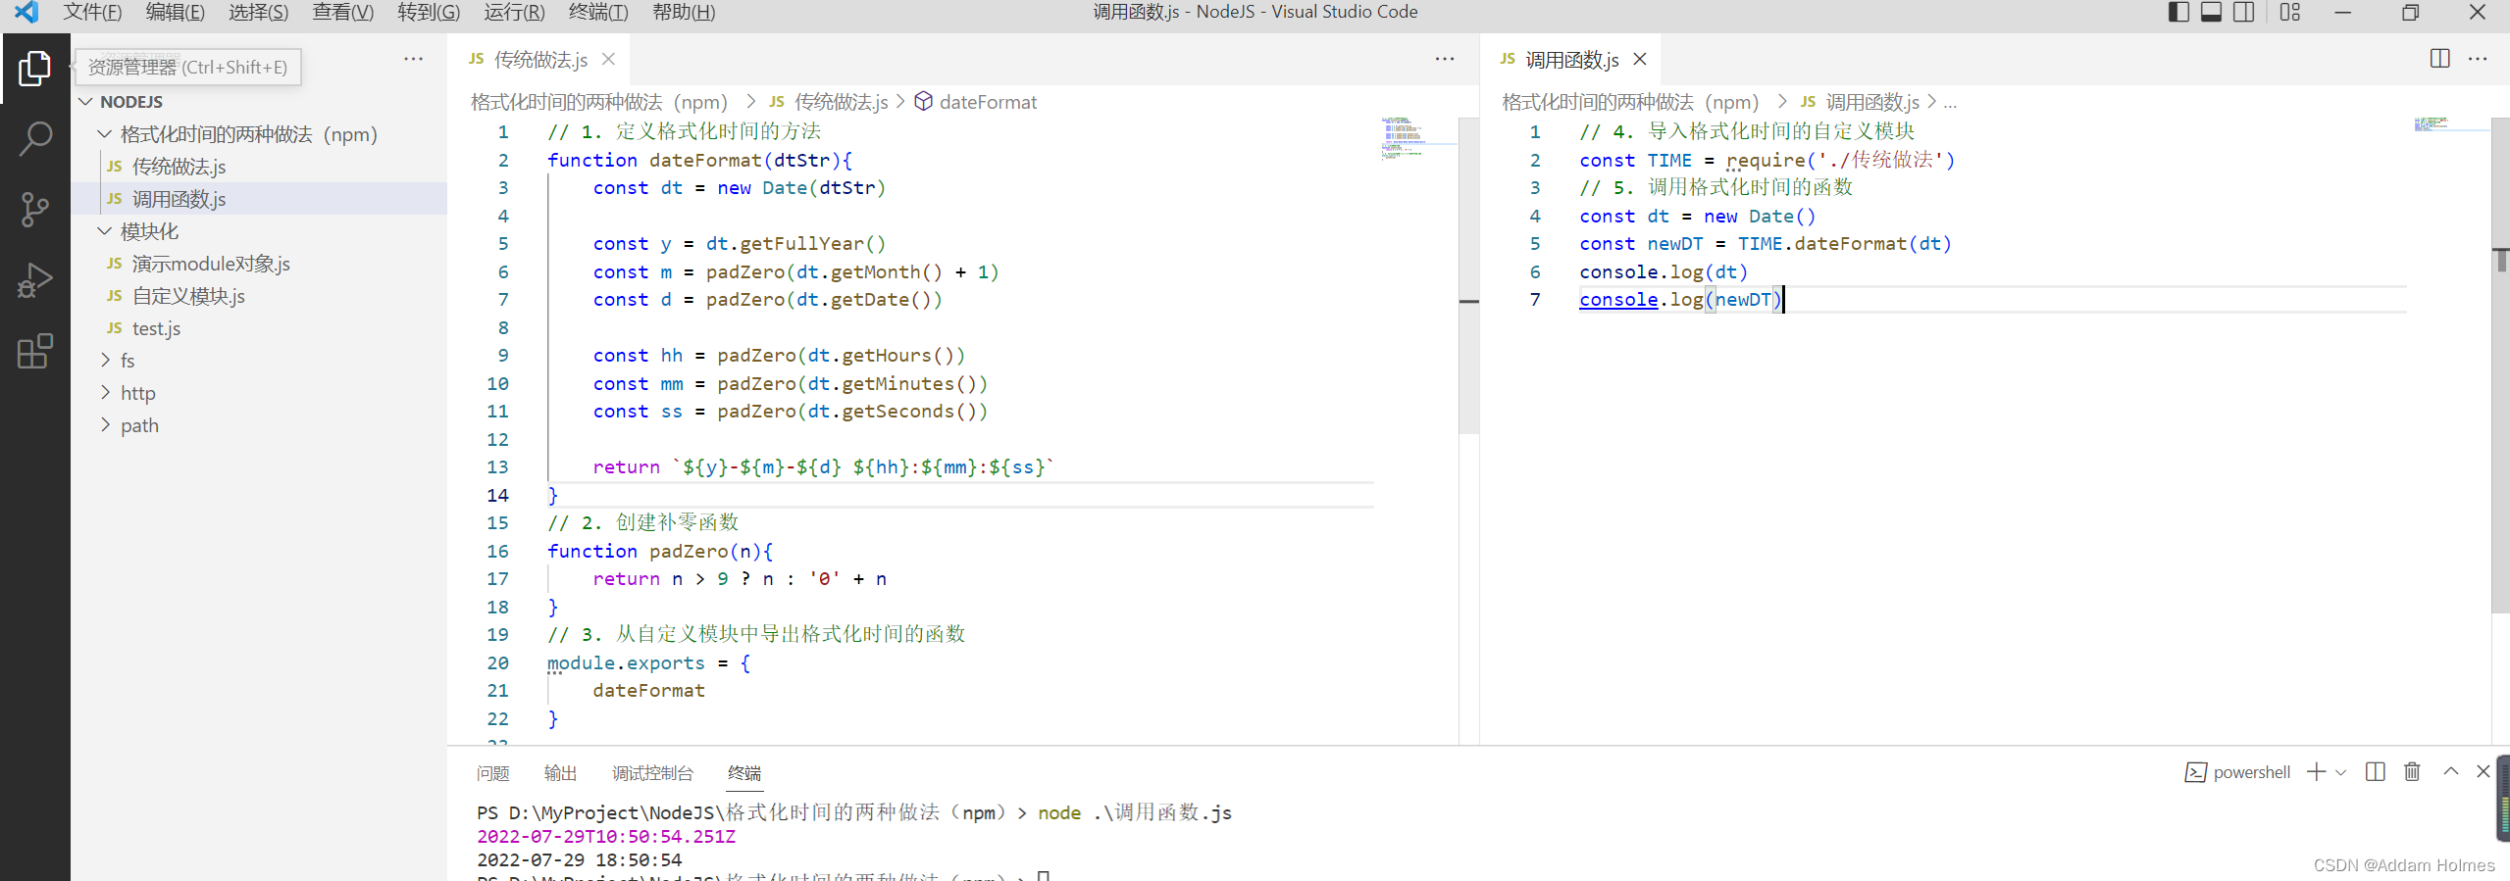
Task: Click the VS Code logo icon
Action: coord(26,12)
